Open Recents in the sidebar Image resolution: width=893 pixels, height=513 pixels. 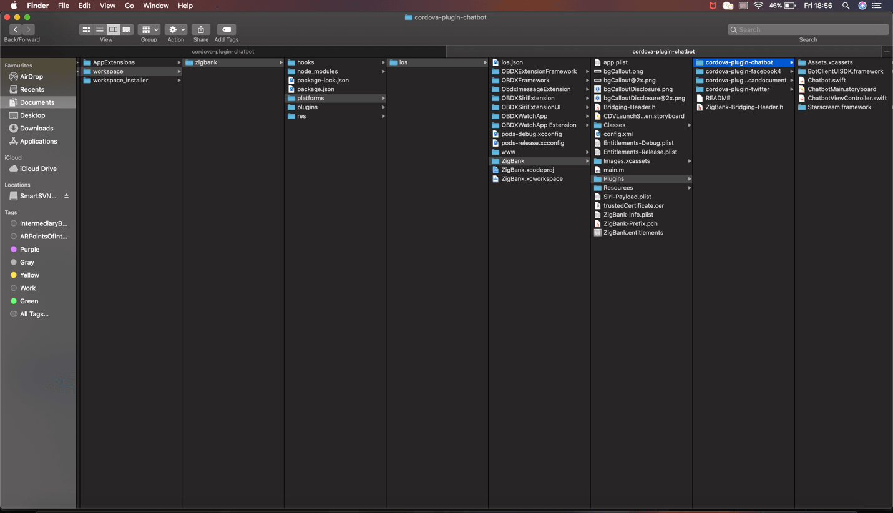pyautogui.click(x=32, y=90)
